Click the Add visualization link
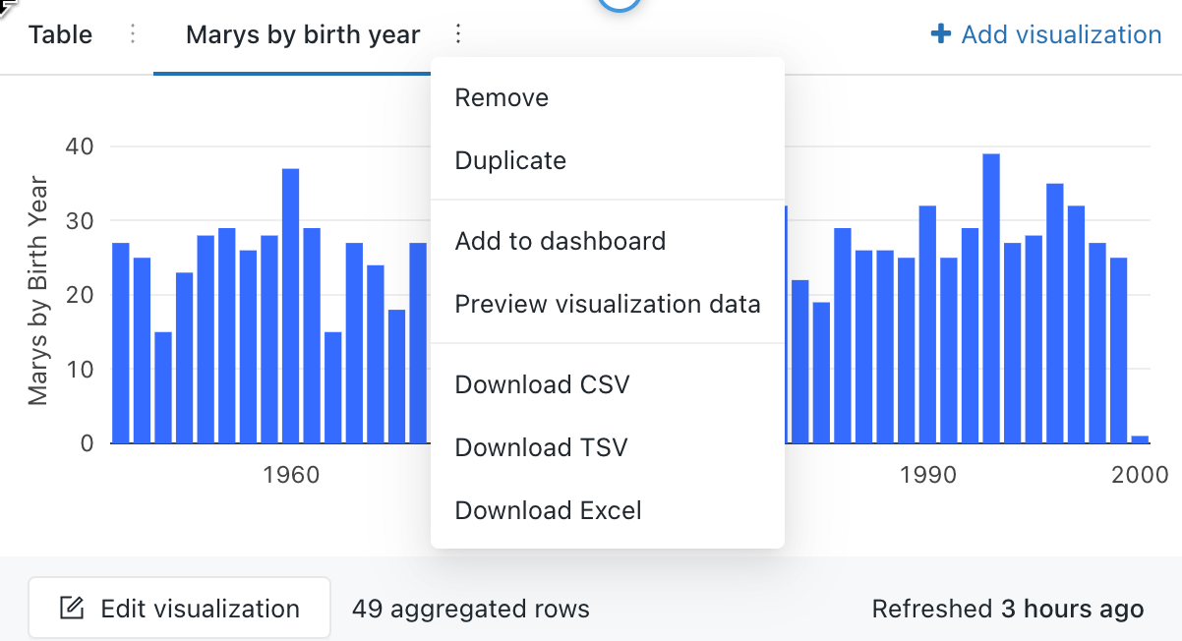This screenshot has height=641, width=1182. click(1060, 35)
